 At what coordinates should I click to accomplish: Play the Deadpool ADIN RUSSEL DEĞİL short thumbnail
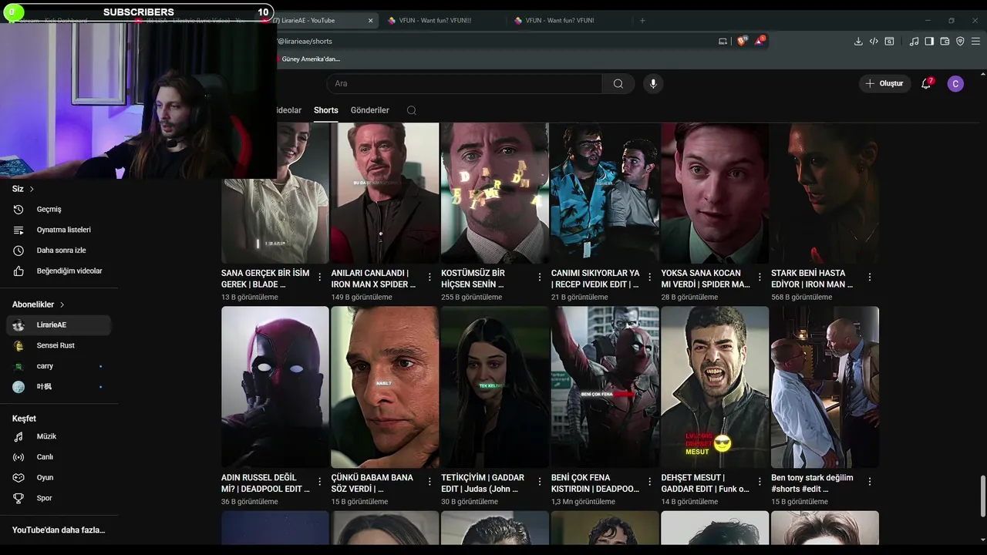click(275, 387)
